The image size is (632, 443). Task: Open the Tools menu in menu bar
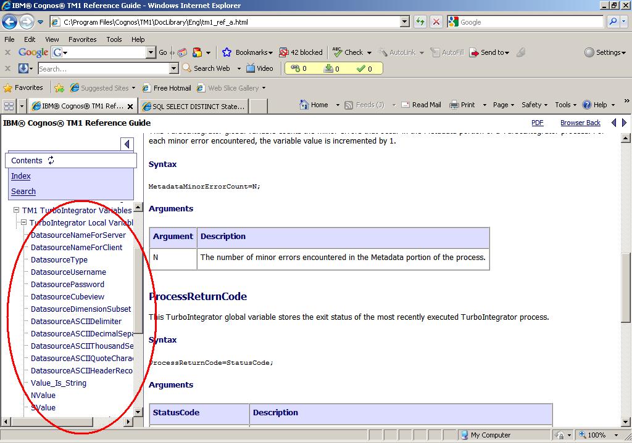[114, 39]
